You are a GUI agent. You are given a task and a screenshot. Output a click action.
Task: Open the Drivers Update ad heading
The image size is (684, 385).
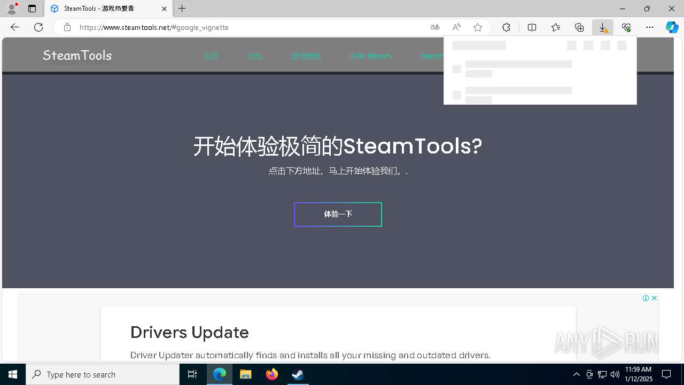tap(190, 332)
